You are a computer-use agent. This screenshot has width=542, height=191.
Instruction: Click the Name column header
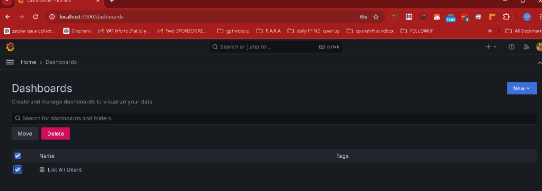(x=47, y=156)
